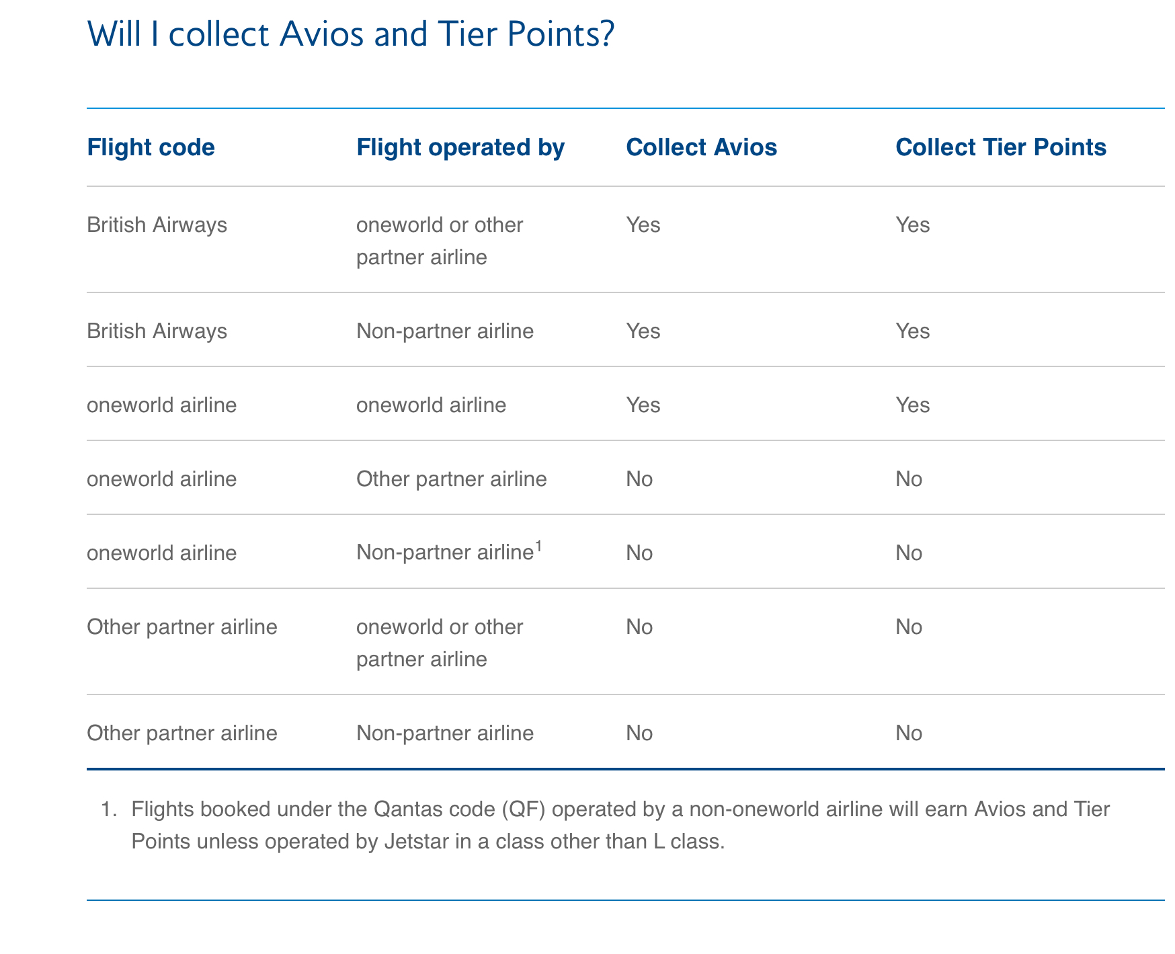
Task: Click 'Yes' Tier Points for the oneworld airline row
Action: click(913, 405)
